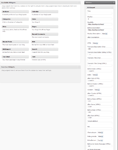Select the Tag Cloud widget

pyautogui.click(x=15, y=57)
